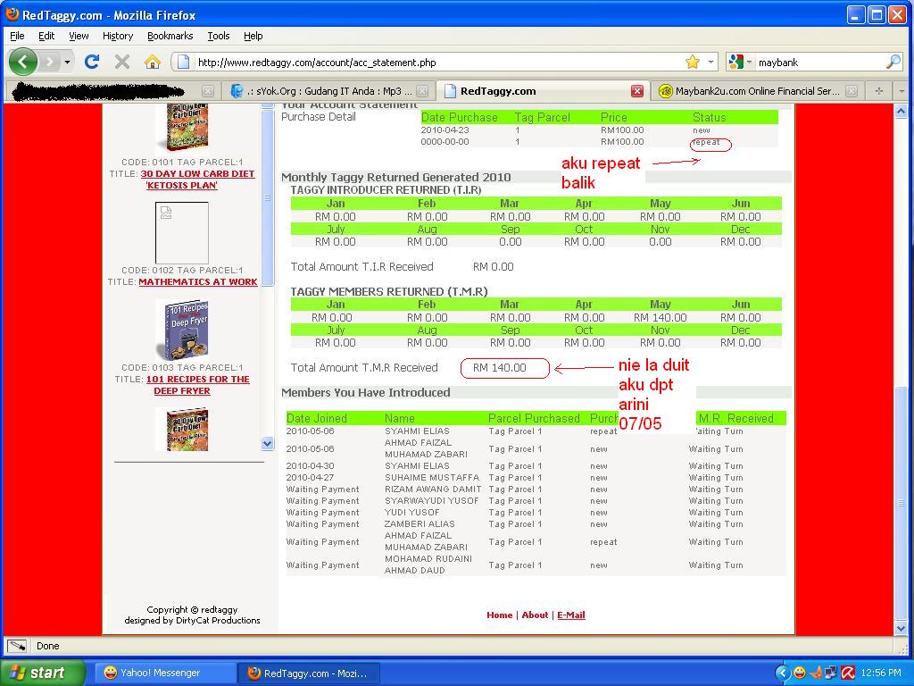Click the Yahoo Messenger smiley tray icon
This screenshot has width=914, height=686.
click(x=799, y=673)
